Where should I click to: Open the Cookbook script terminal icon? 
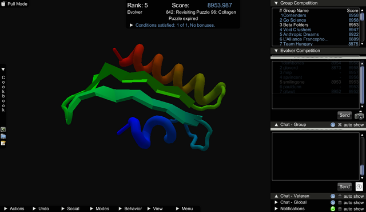[x=3, y=129]
